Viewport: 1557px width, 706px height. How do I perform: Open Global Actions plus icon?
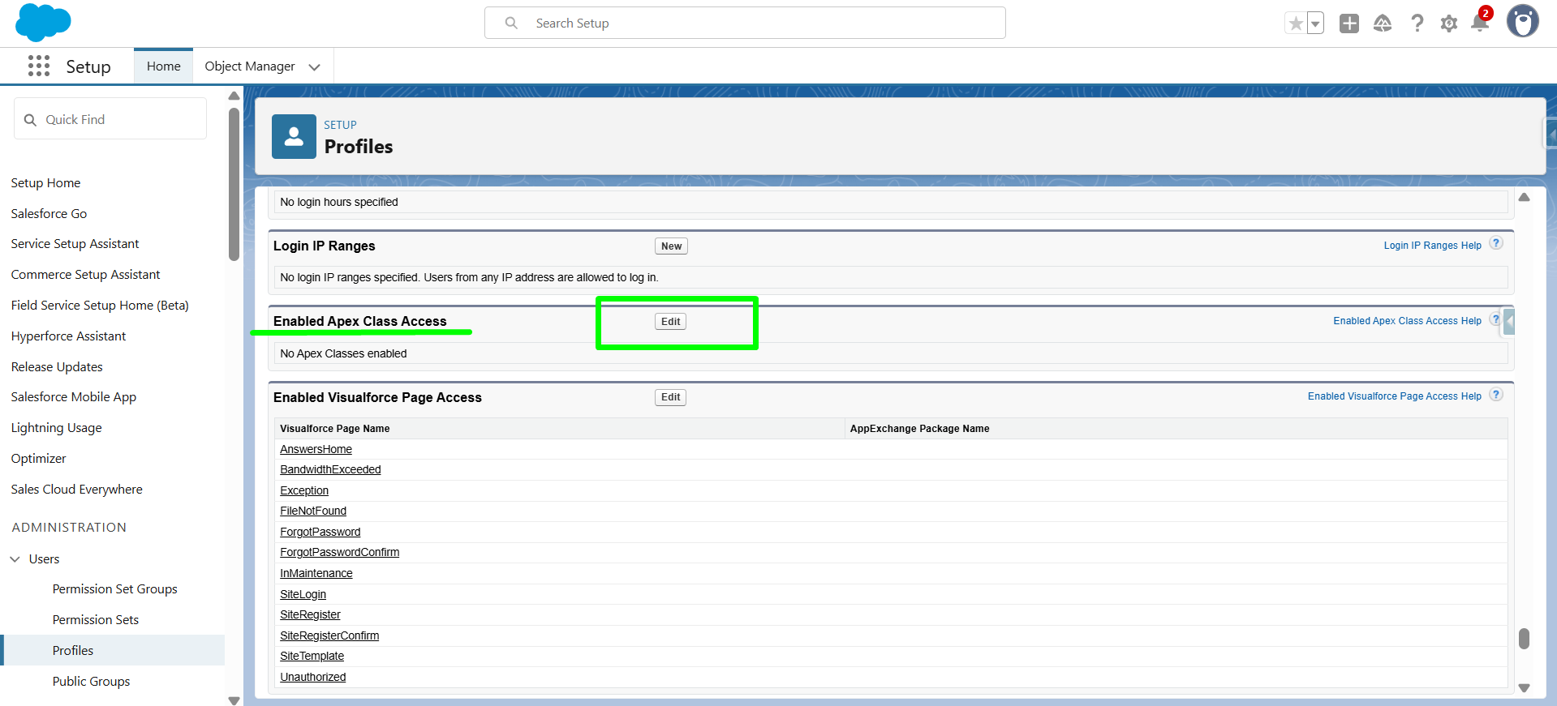click(1348, 24)
